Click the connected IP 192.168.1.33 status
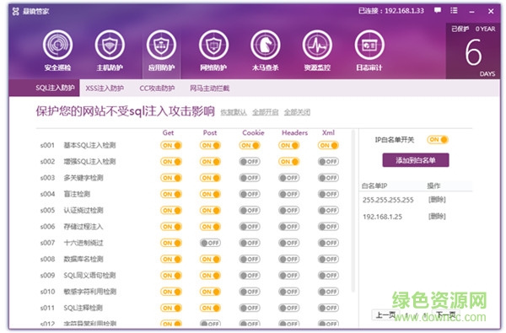 coord(391,11)
